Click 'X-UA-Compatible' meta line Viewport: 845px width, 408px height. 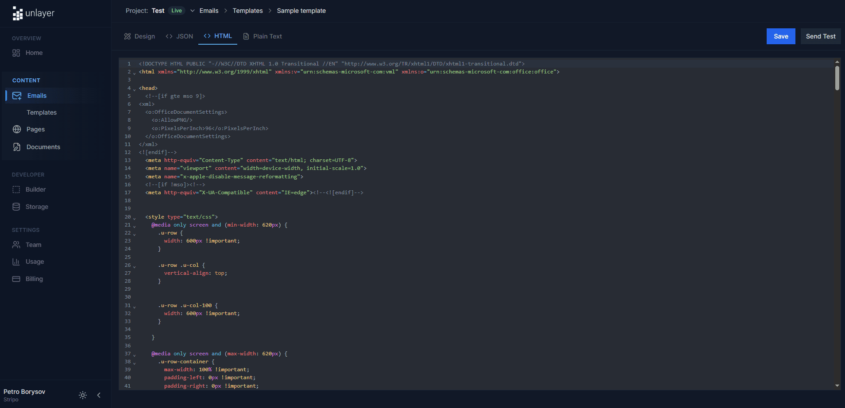click(254, 192)
